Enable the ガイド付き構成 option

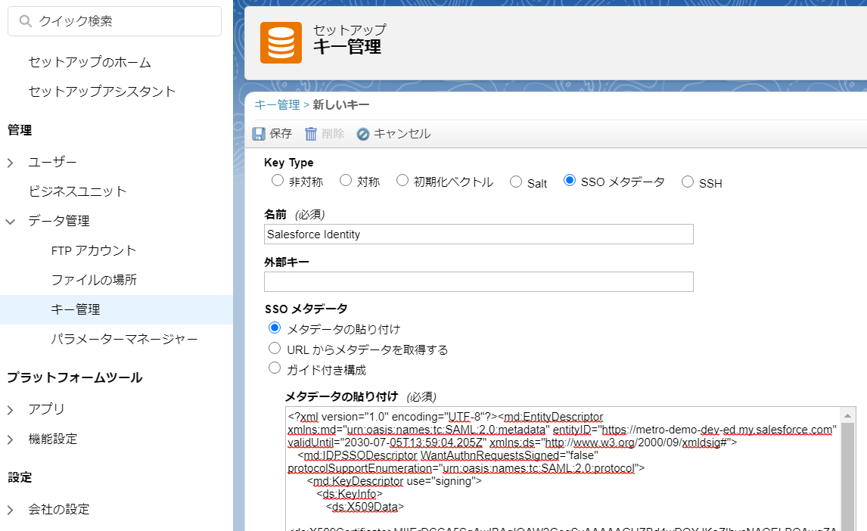[274, 368]
